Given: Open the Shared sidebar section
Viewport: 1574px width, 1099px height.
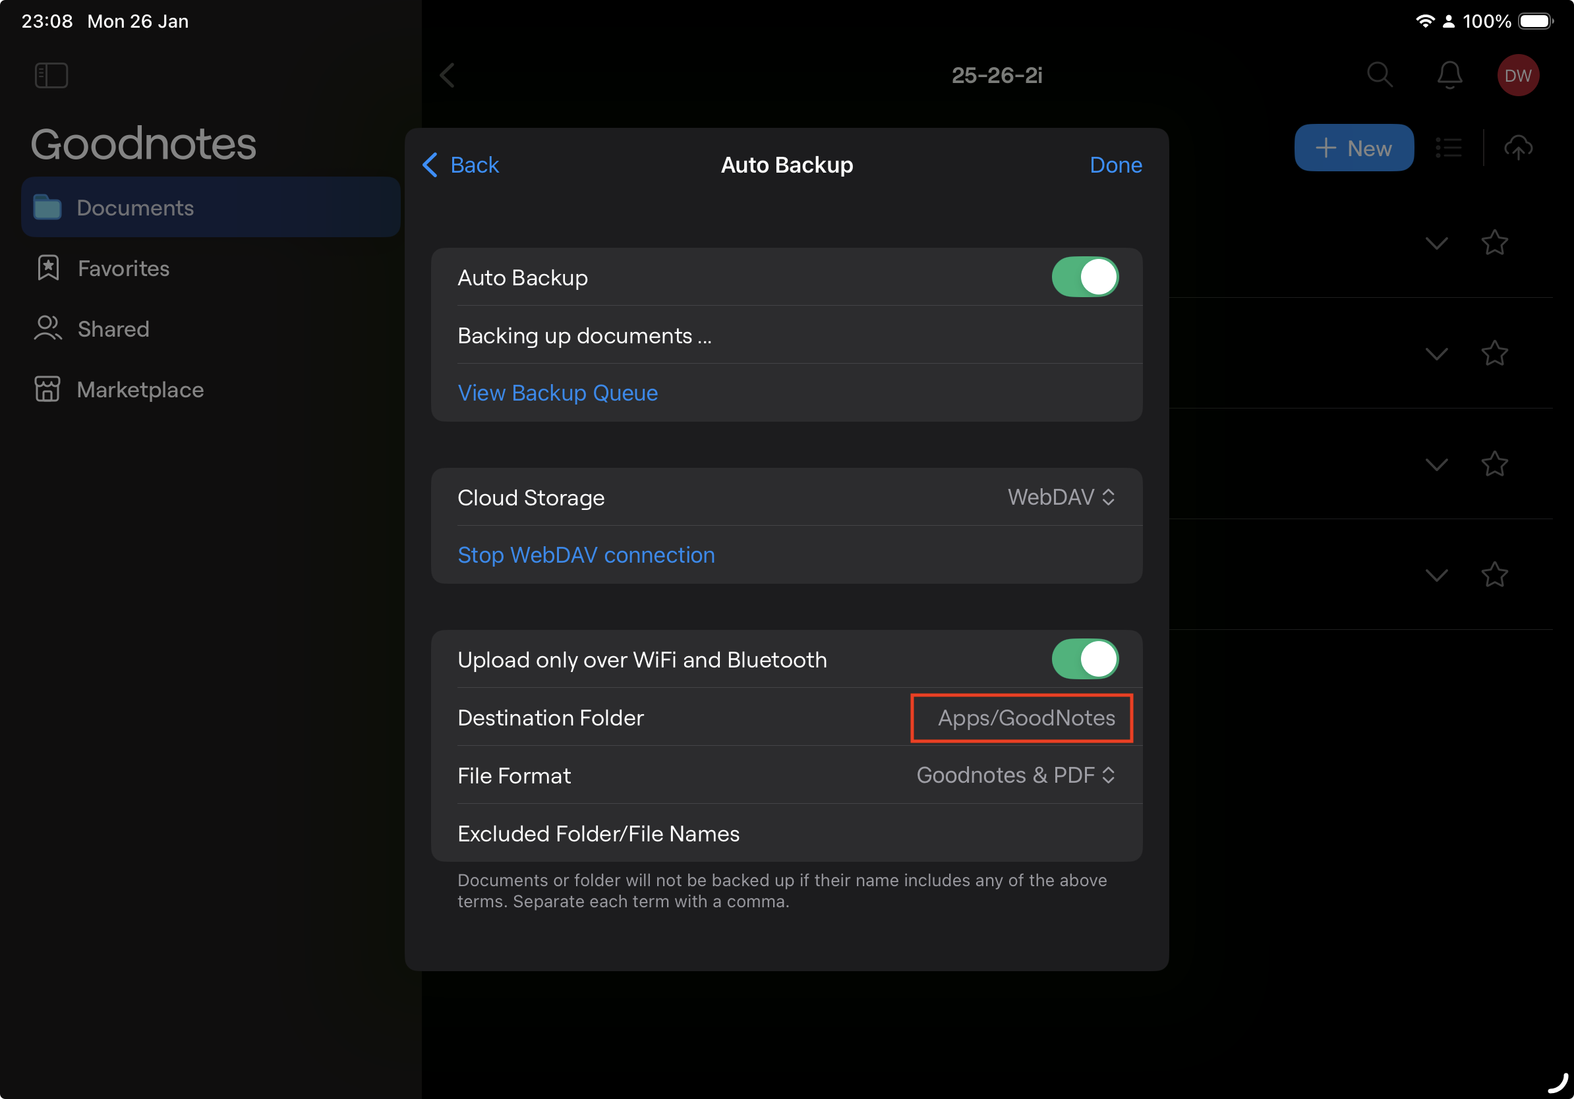Looking at the screenshot, I should point(113,329).
